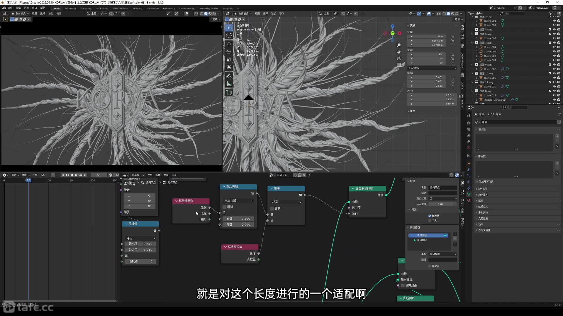This screenshot has width=563, height=316.
Task: Enable the 钳制 checkbox in 乘后再加 node
Action: pyautogui.click(x=225, y=207)
